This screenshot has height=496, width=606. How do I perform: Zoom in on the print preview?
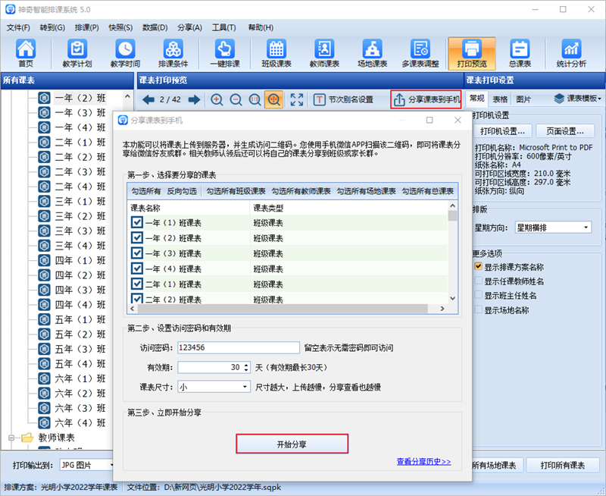click(217, 100)
